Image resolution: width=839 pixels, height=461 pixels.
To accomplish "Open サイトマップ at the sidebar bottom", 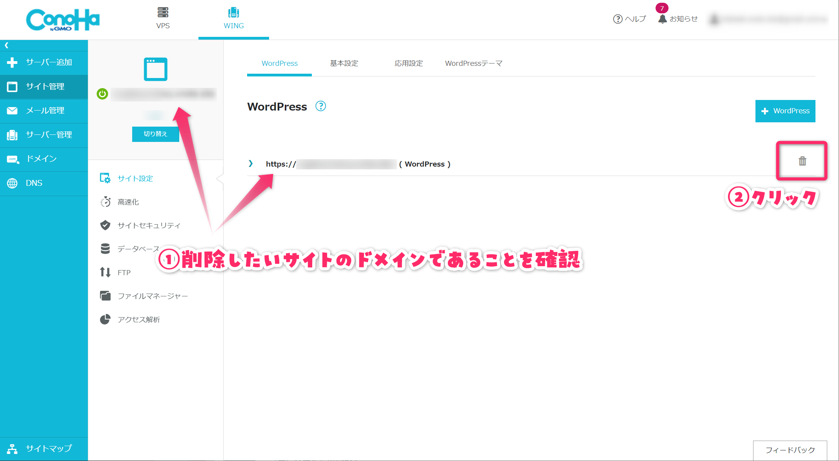I will [48, 448].
